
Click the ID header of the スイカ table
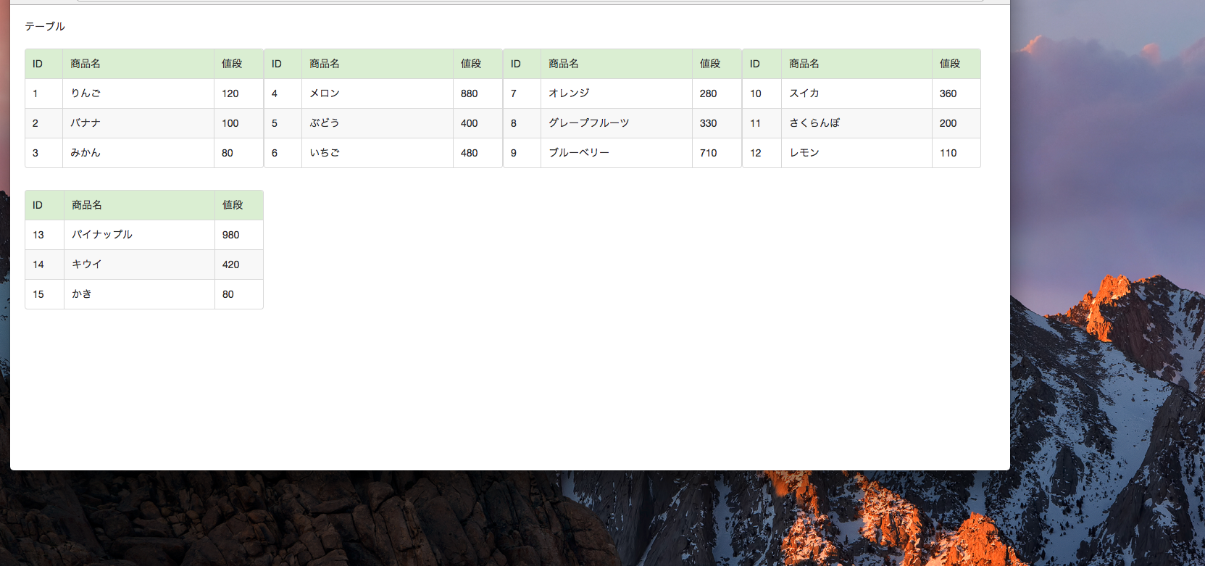pos(762,64)
